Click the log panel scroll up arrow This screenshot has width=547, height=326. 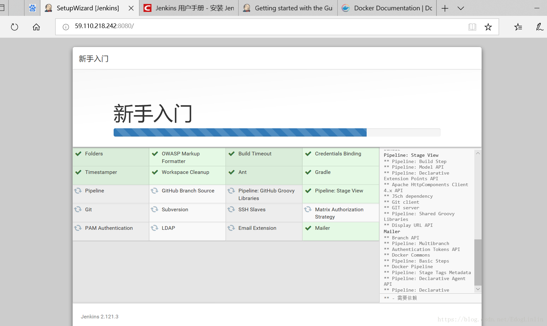pyautogui.click(x=478, y=153)
